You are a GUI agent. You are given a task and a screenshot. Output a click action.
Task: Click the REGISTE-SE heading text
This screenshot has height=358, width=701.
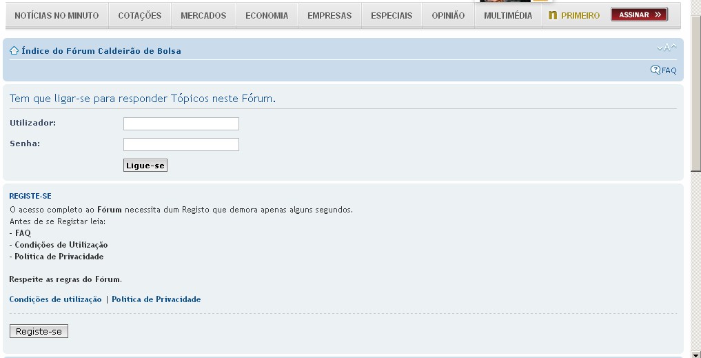coord(30,196)
